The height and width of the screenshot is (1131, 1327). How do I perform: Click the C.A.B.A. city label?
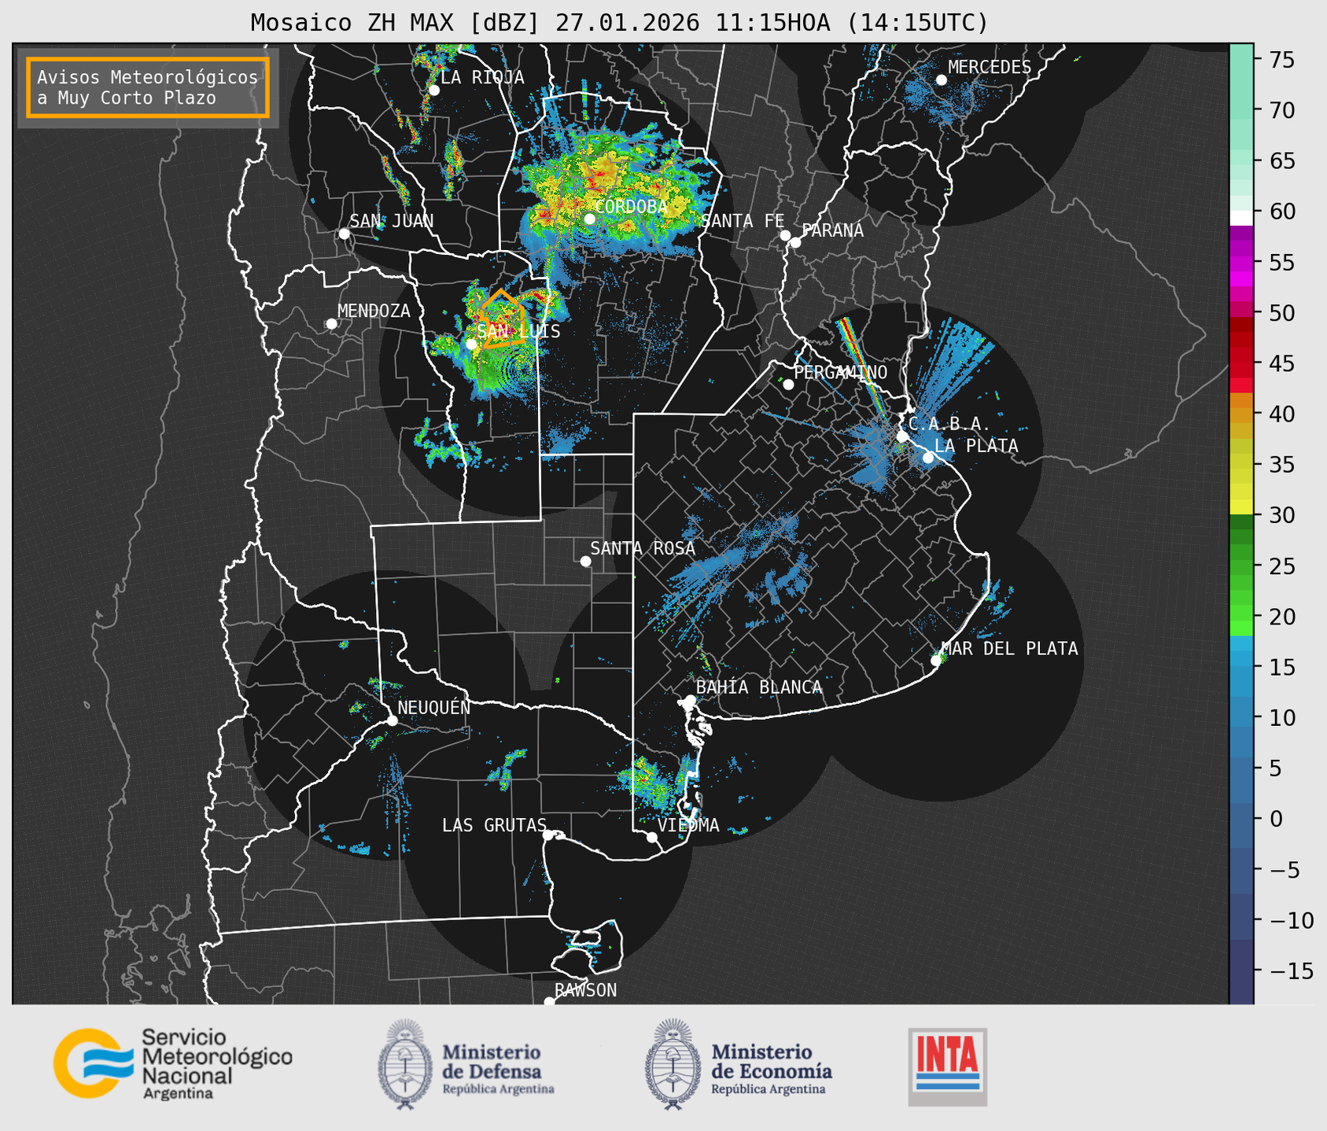coord(949,424)
